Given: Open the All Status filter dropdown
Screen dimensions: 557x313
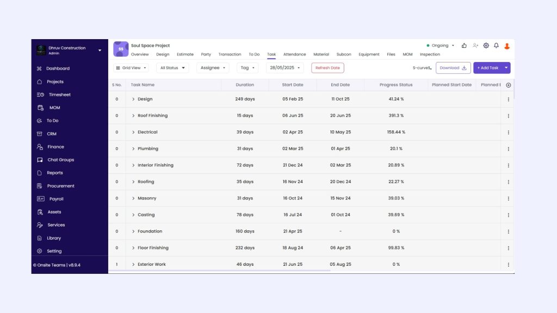Looking at the screenshot, I should click(x=172, y=68).
